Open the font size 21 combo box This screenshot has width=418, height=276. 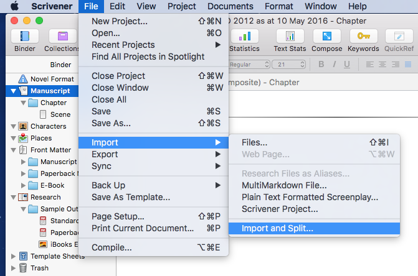pyautogui.click(x=288, y=65)
